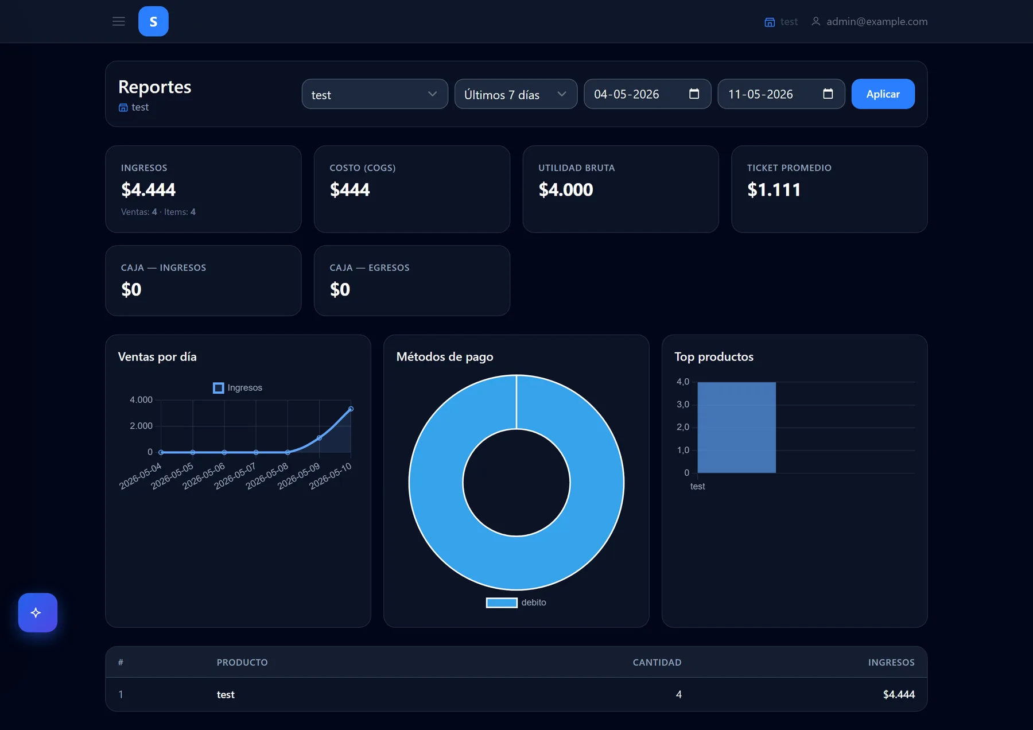Open admin@example.com account menu
Viewport: 1033px width, 730px height.
pyautogui.click(x=877, y=21)
